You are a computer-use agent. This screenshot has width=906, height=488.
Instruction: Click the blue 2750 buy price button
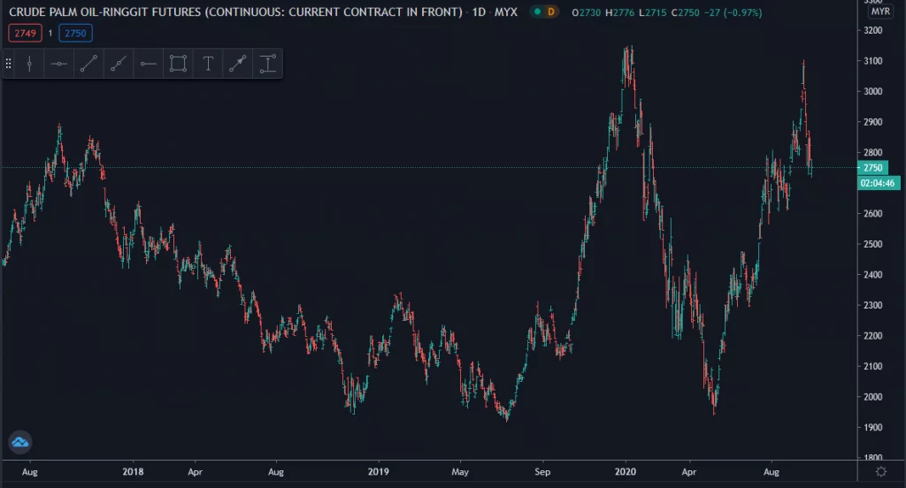click(x=75, y=34)
